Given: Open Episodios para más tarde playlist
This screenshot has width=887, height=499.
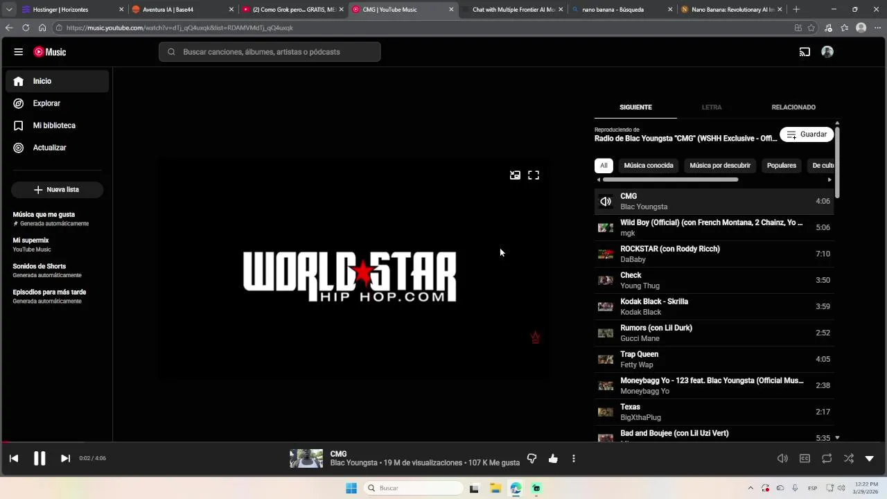Looking at the screenshot, I should pos(55,296).
